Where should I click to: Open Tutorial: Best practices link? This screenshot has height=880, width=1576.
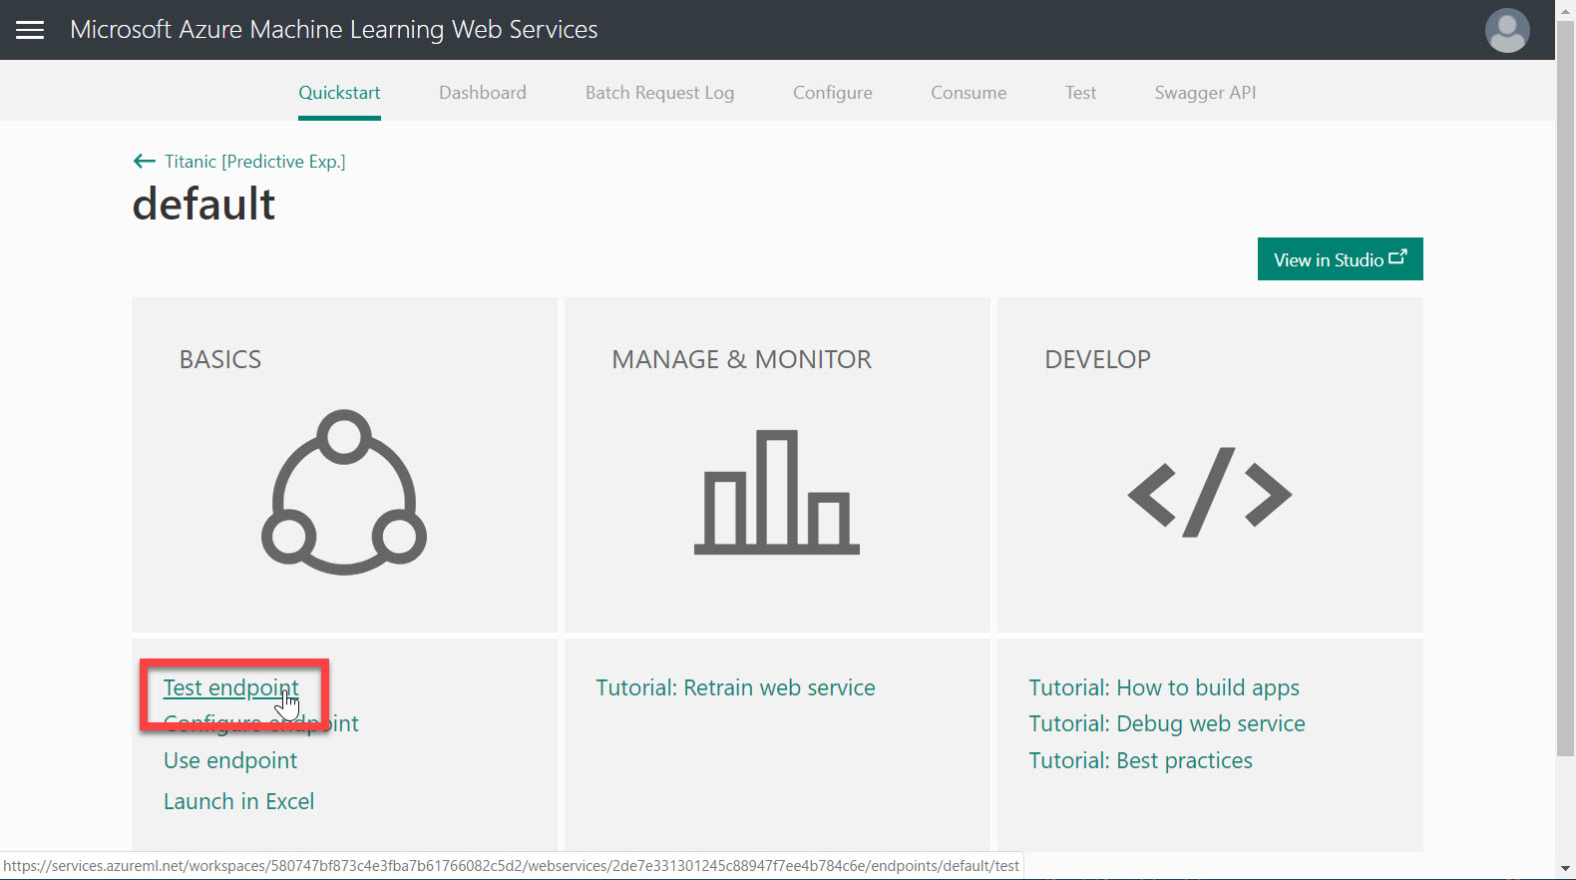point(1140,760)
